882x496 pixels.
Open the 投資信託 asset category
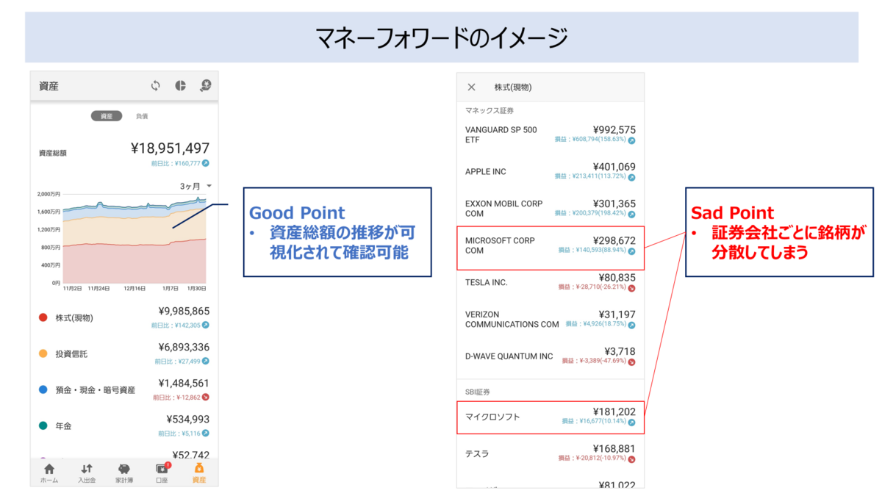[x=124, y=353]
